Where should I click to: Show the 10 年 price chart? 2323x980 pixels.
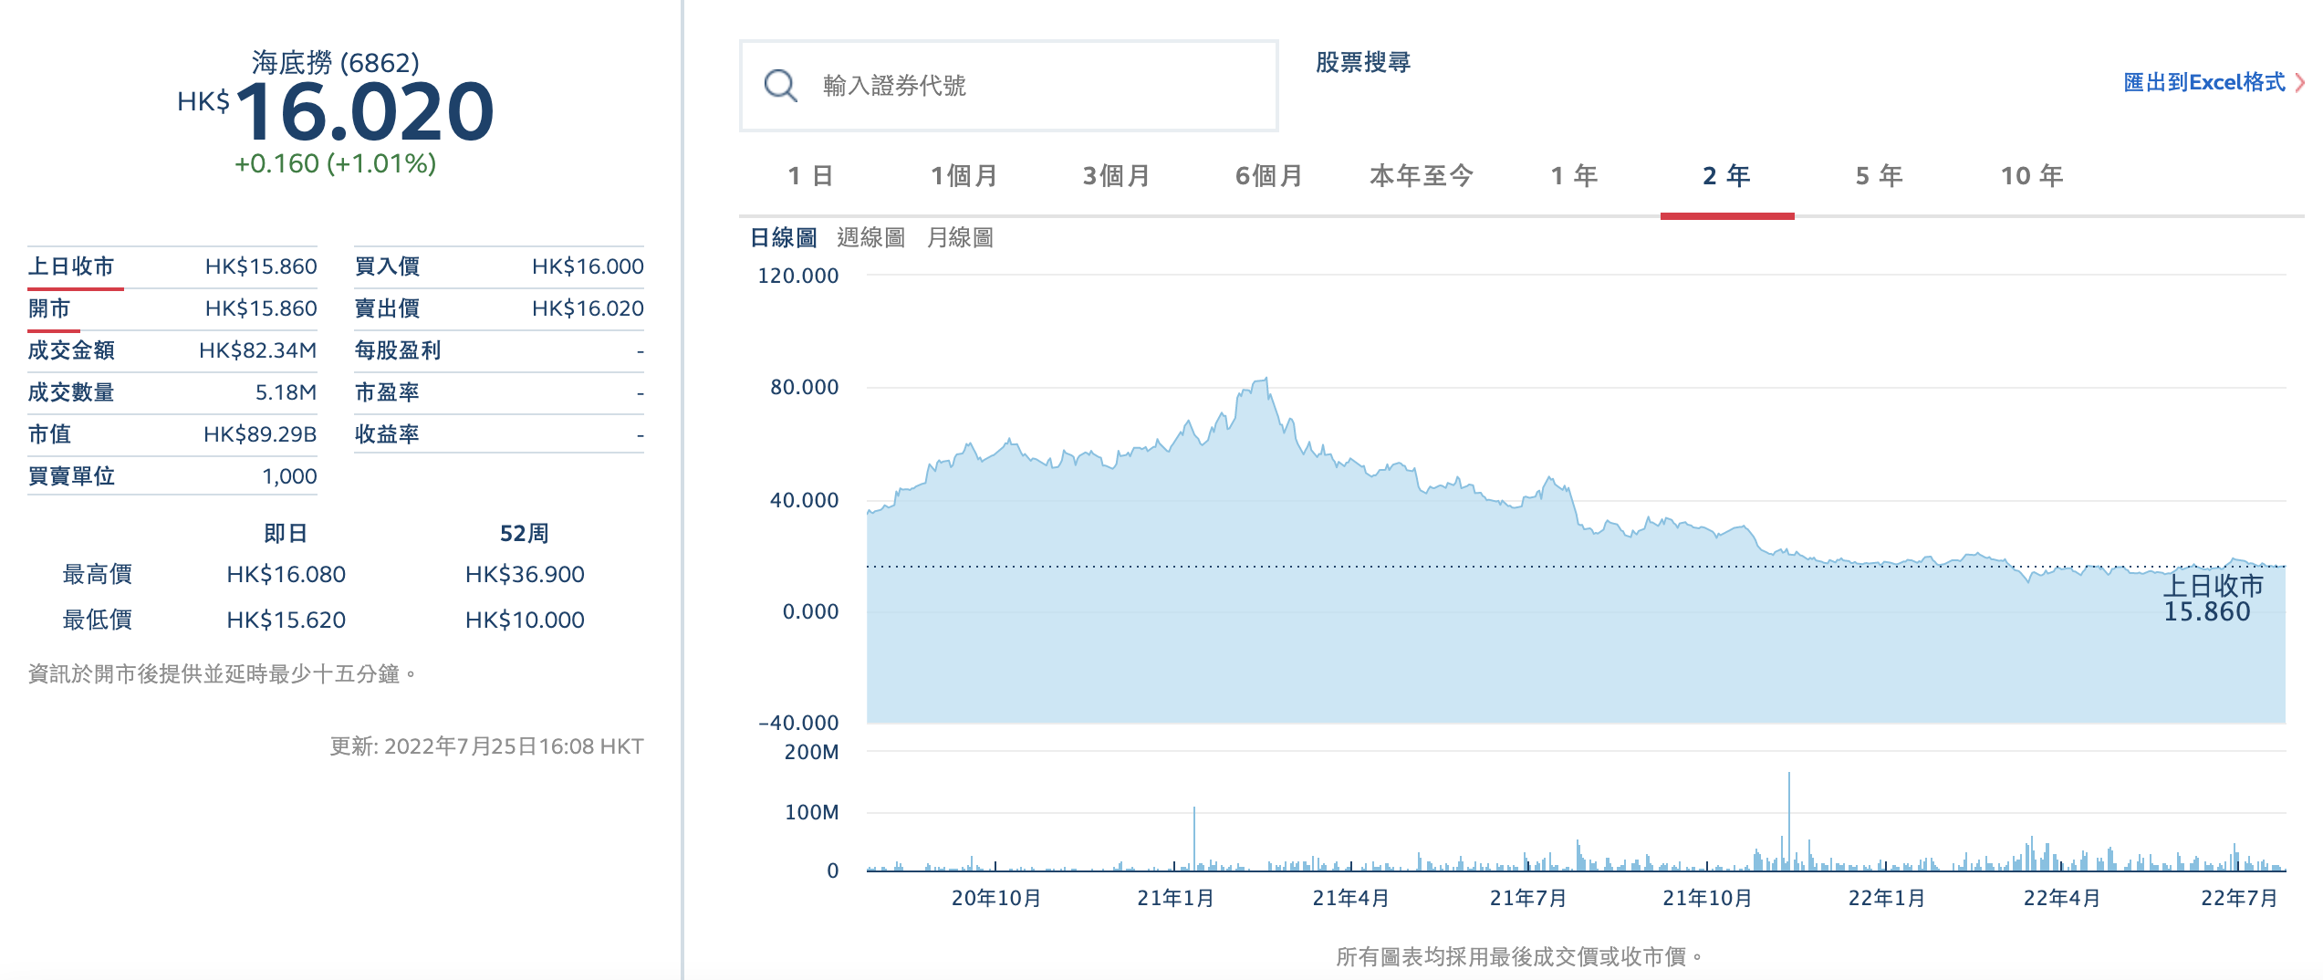coord(2032,176)
